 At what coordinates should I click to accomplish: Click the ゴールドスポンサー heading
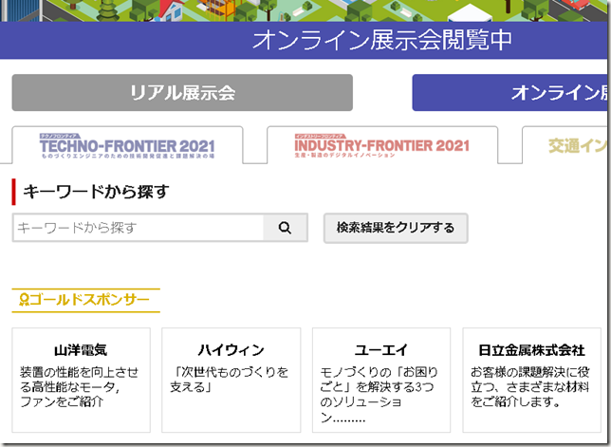point(89,300)
